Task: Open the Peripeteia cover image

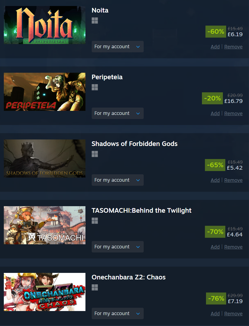Action: pos(45,92)
